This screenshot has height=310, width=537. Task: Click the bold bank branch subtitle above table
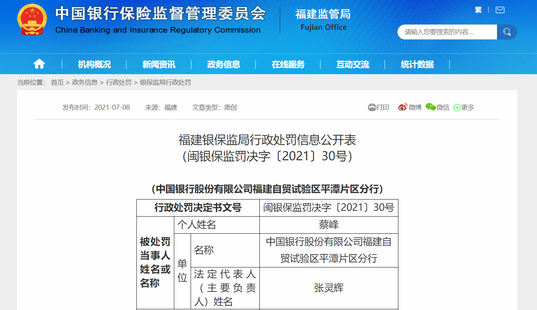267,189
